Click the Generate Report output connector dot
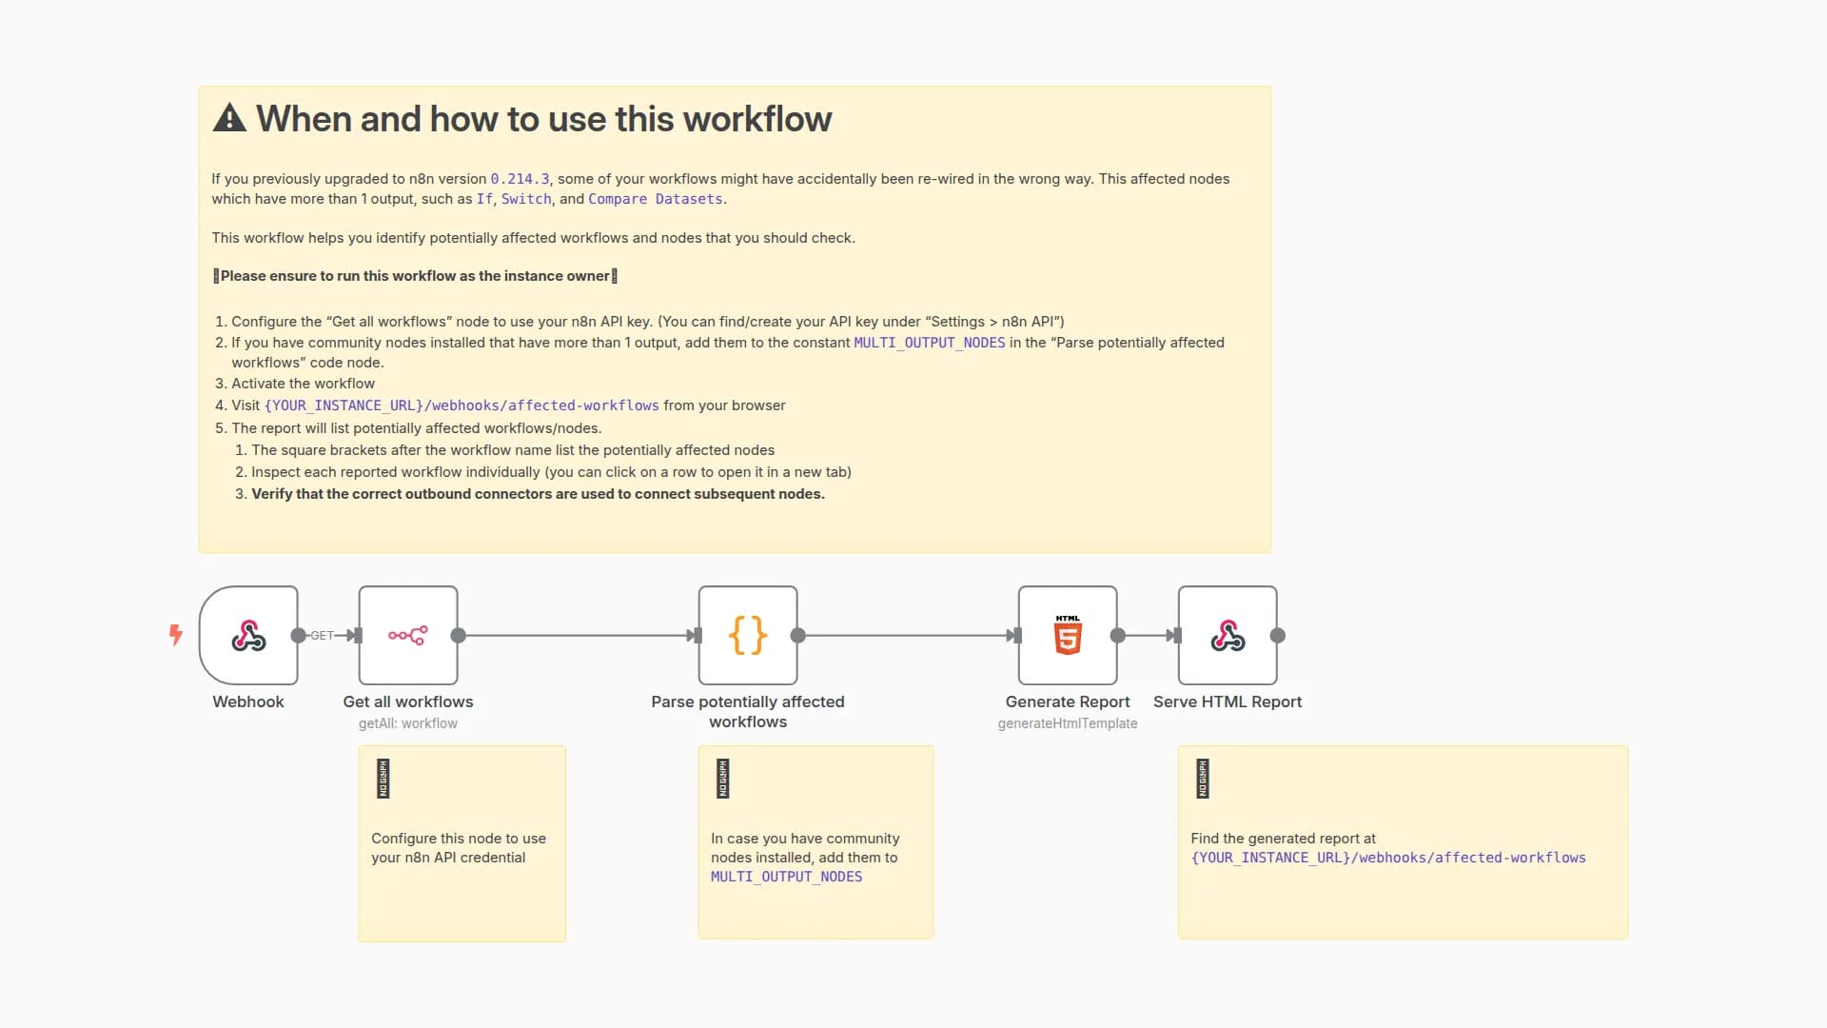Screen dimensions: 1827x1028 [1118, 636]
